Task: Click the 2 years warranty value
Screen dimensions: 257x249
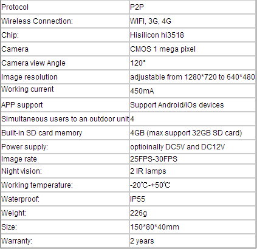Action: coord(142,241)
